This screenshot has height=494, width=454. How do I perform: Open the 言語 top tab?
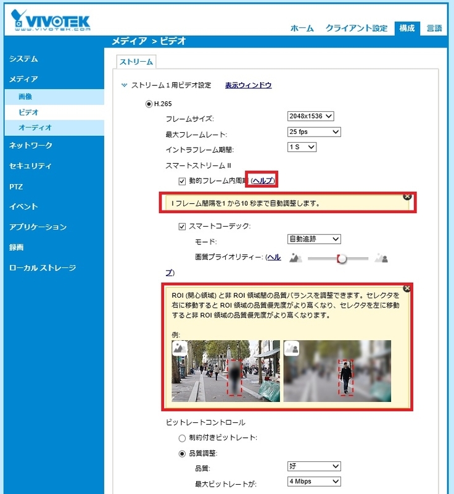pyautogui.click(x=434, y=28)
